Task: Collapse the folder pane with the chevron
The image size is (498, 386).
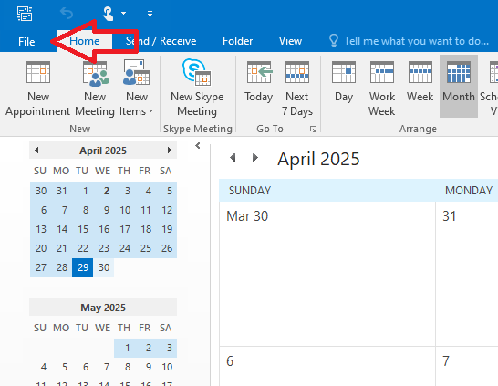Action: point(198,145)
